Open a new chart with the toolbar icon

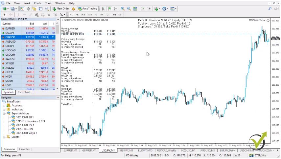click(x=4, y=9)
